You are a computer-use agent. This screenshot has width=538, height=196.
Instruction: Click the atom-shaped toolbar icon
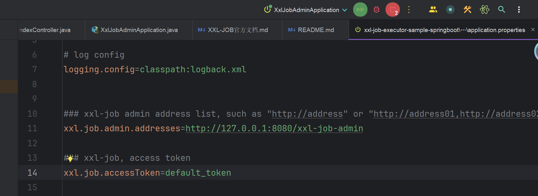(x=485, y=10)
